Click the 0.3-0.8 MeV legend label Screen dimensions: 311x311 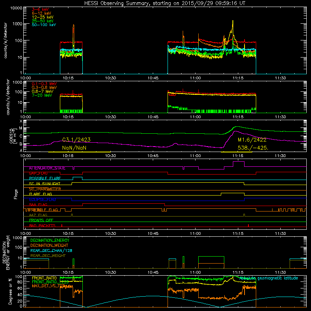44,87
